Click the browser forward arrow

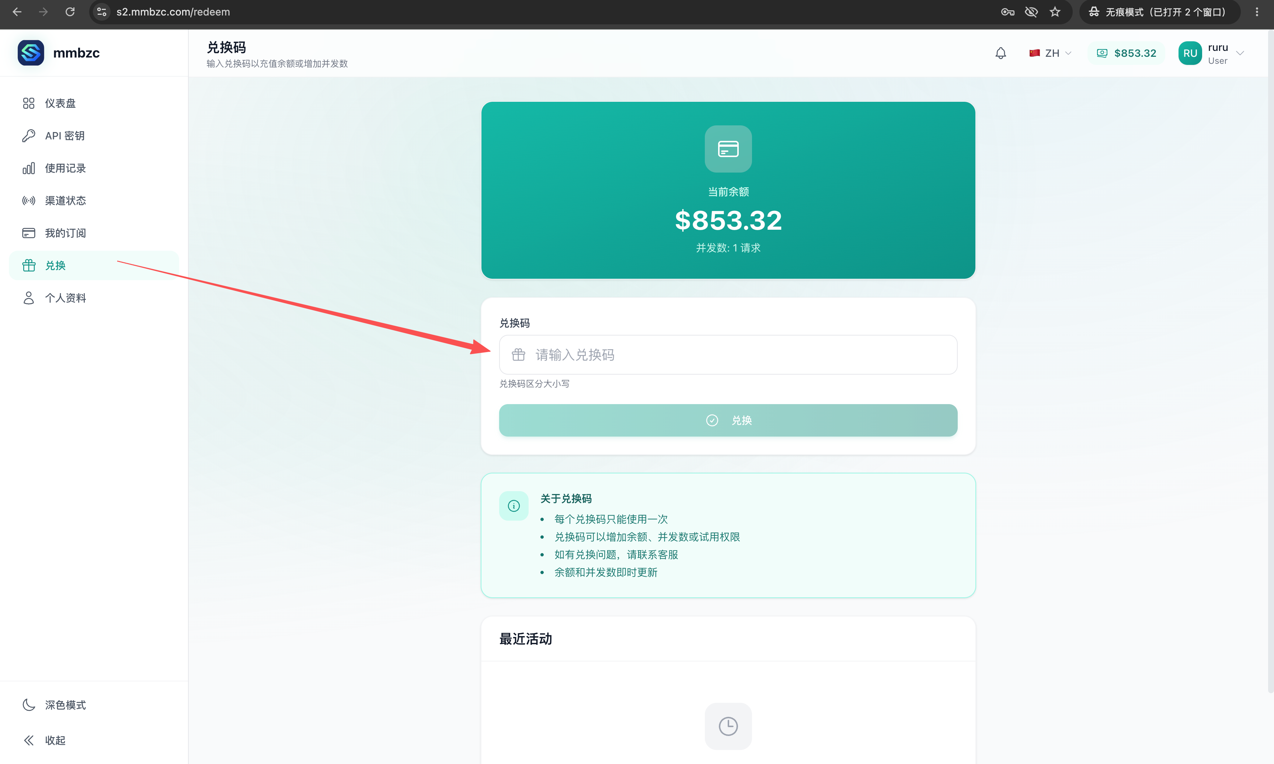43,12
